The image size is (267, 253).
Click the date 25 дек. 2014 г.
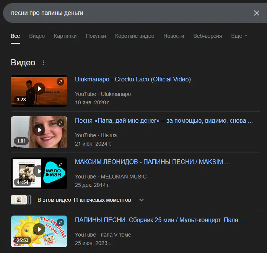[92, 185]
